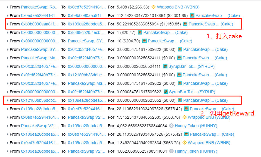This screenshot has height=157, width=261.
Task: Click WBNB icon in the 1.345254373848552535 row
Action: coord(184,117)
